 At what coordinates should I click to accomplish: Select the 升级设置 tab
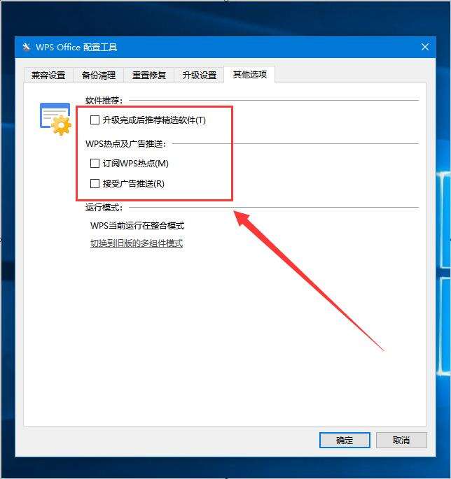(200, 75)
